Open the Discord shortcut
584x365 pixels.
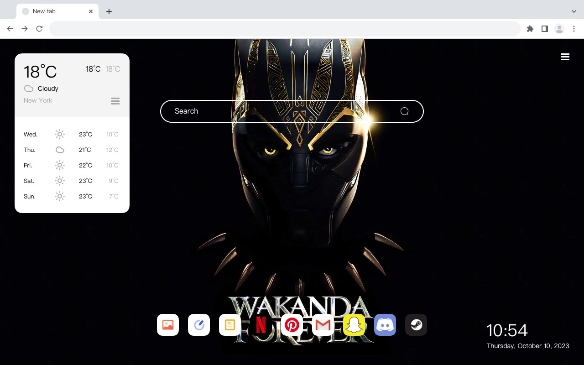click(385, 325)
